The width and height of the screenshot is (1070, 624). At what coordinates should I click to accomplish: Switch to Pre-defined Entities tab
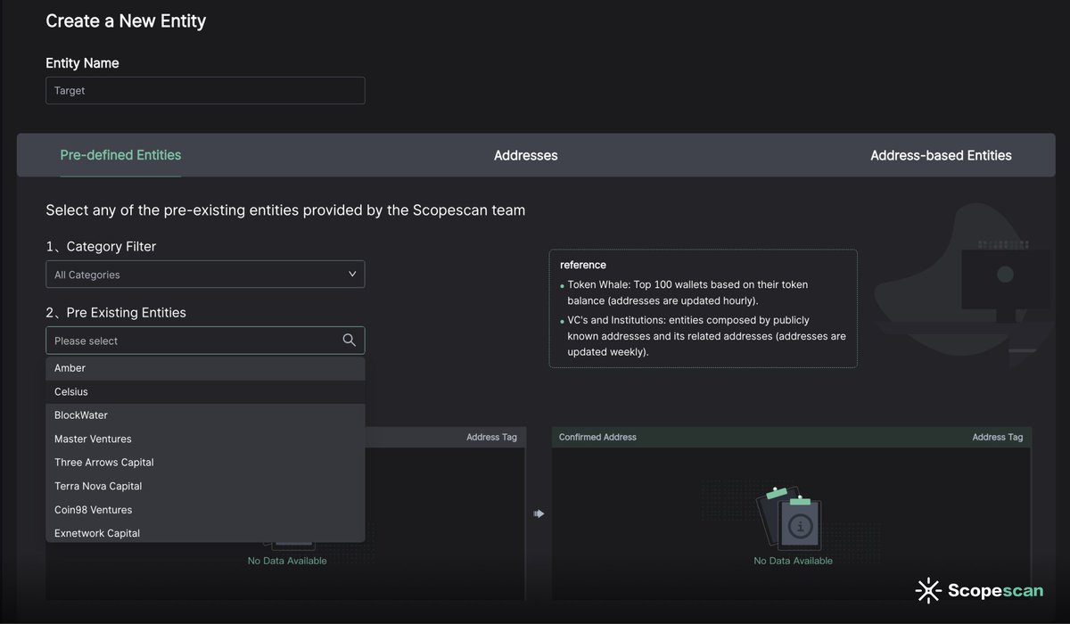(x=120, y=155)
